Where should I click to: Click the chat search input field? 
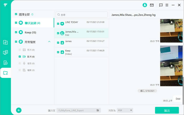[x=82, y=15]
